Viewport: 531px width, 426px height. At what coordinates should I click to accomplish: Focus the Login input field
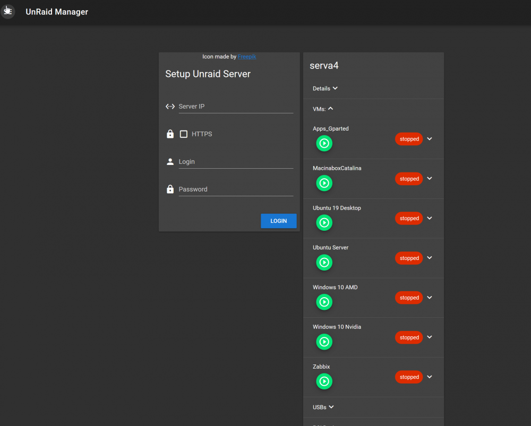click(x=236, y=162)
